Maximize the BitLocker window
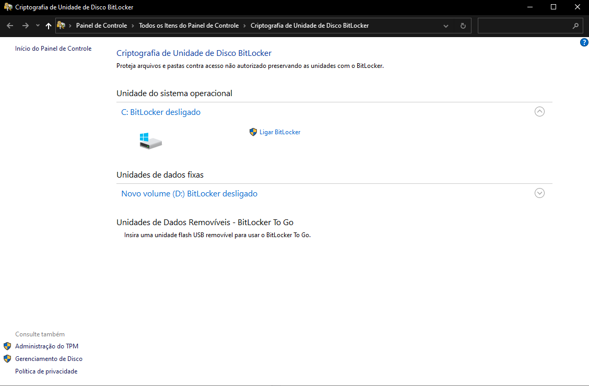This screenshot has width=589, height=386. pyautogui.click(x=553, y=7)
